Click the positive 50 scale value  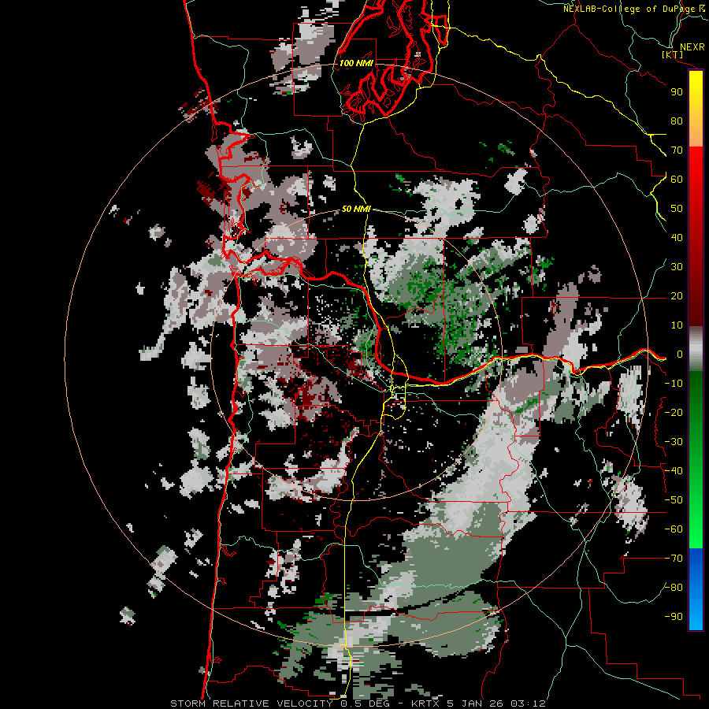coord(677,209)
